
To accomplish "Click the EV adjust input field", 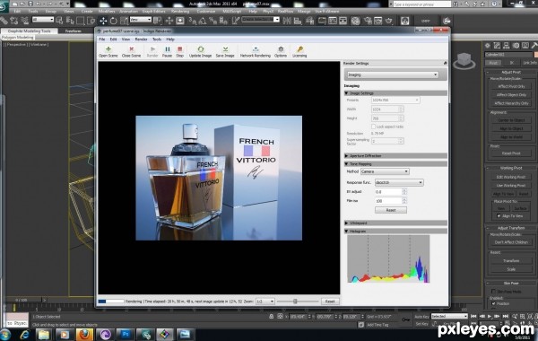I will coord(388,192).
